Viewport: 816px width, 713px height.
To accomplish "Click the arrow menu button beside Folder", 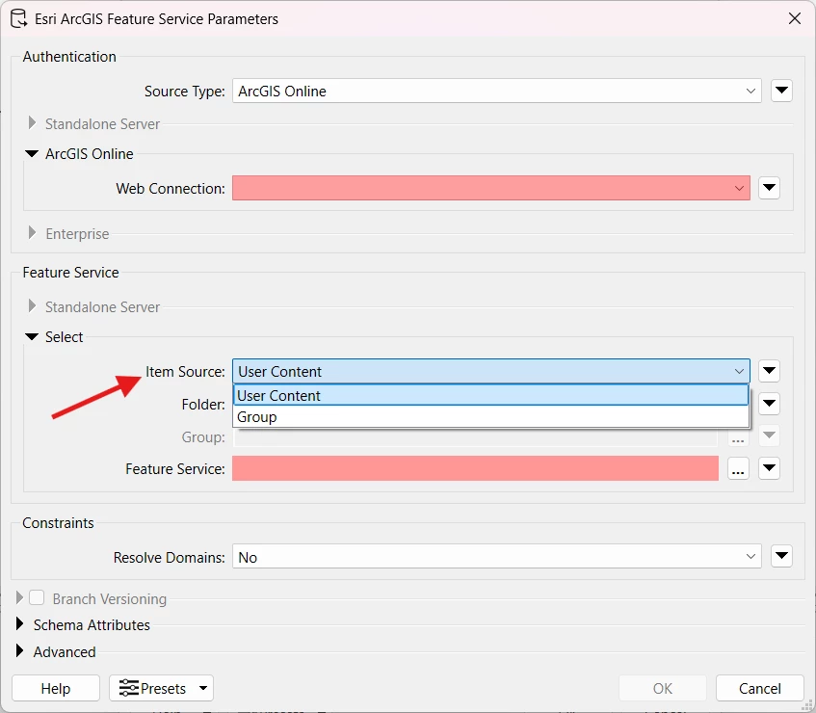I will point(769,404).
